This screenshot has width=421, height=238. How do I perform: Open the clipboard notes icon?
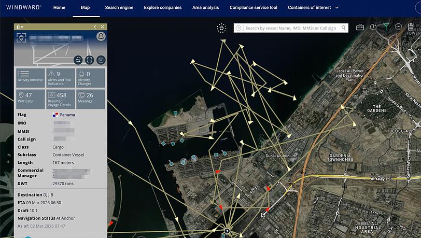pyautogui.click(x=411, y=27)
